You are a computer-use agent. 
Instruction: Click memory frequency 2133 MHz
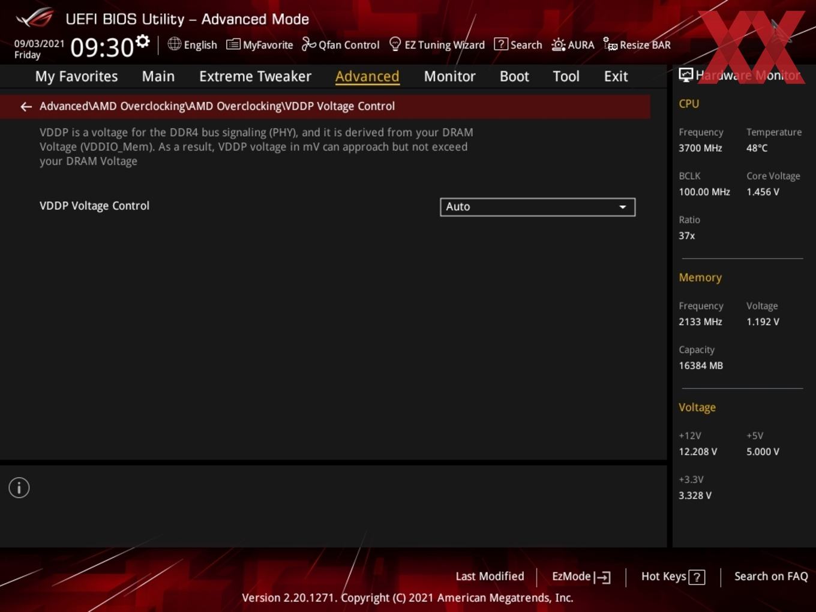700,322
